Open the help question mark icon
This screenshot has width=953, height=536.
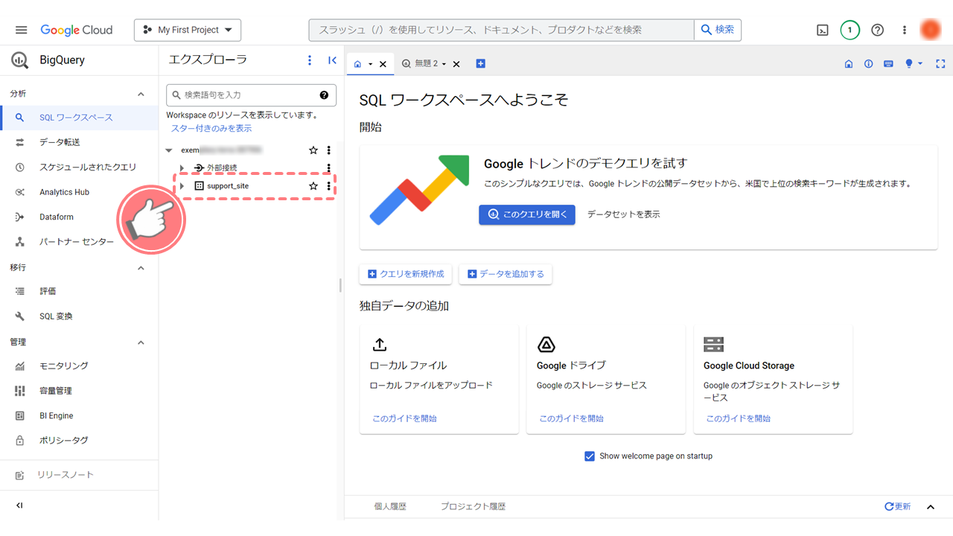(878, 30)
